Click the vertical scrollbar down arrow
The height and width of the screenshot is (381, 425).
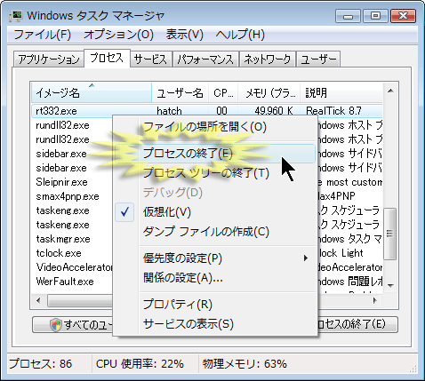[390, 286]
